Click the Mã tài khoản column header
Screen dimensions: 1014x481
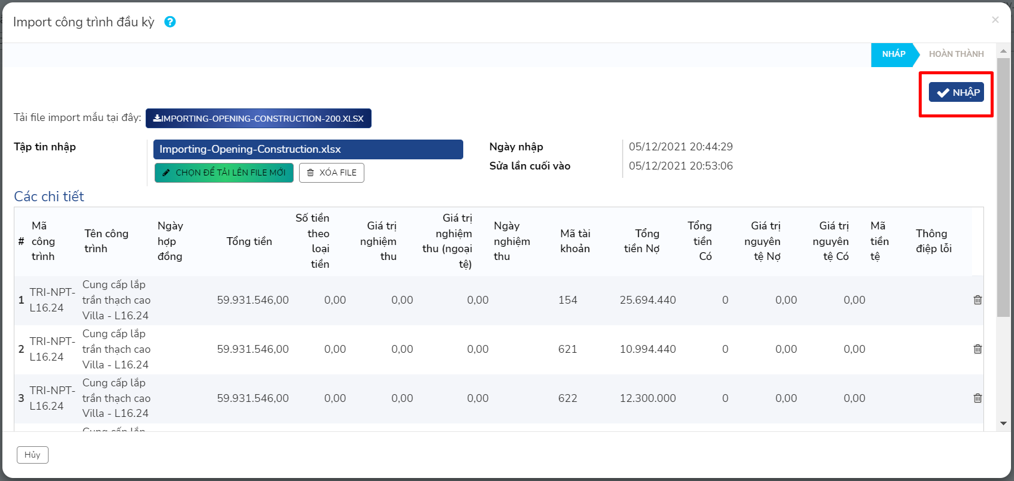click(x=575, y=241)
